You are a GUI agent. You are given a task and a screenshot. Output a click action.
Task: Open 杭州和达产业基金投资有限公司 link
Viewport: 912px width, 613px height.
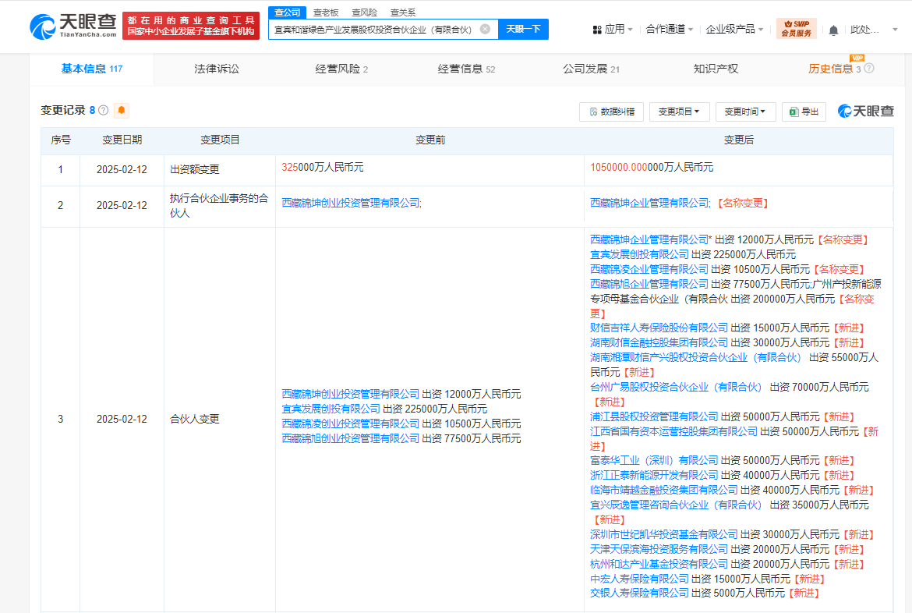(x=659, y=564)
